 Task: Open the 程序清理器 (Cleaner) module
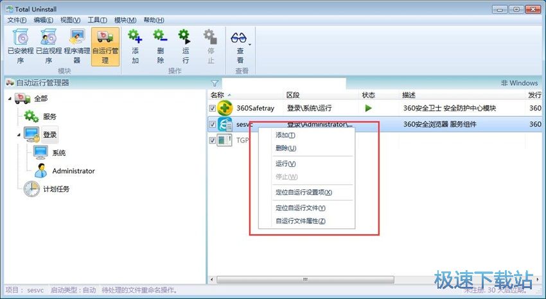coord(77,47)
